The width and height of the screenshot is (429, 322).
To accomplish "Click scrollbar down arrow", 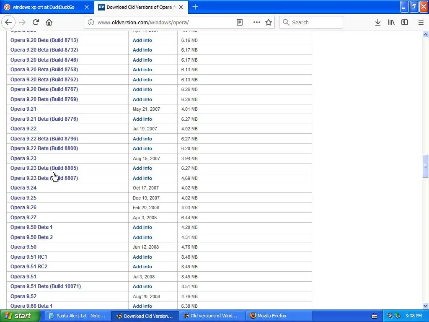I will pyautogui.click(x=425, y=306).
